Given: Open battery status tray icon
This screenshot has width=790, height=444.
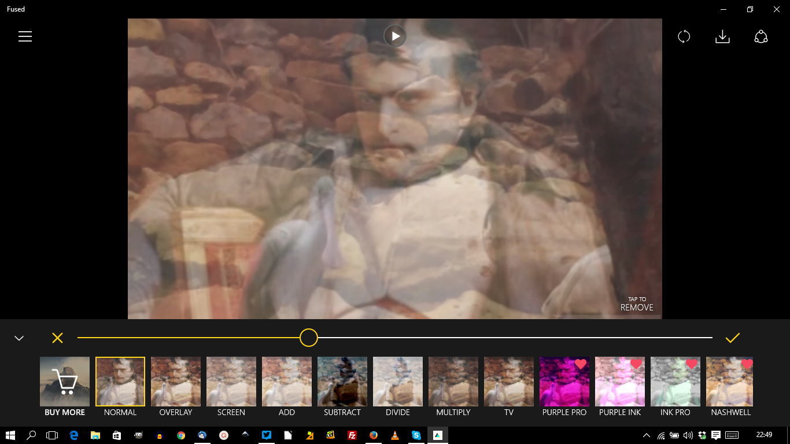Looking at the screenshot, I should (x=674, y=435).
